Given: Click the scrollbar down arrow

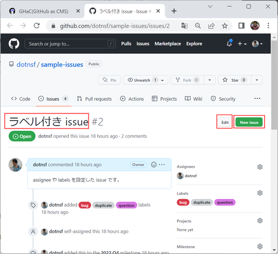Looking at the screenshot, I should (x=274, y=250).
